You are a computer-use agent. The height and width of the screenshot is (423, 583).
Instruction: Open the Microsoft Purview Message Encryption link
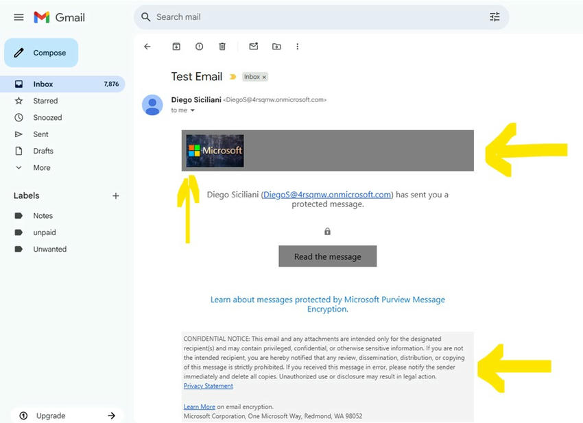[x=328, y=304]
